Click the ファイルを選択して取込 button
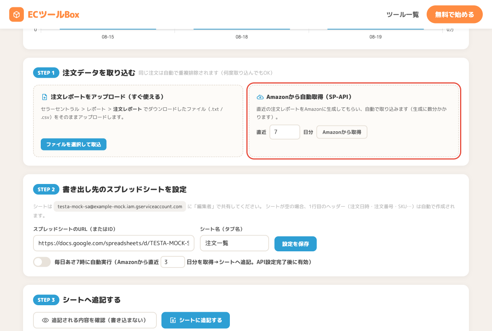Screen dimensions: 492x331 [73, 144]
